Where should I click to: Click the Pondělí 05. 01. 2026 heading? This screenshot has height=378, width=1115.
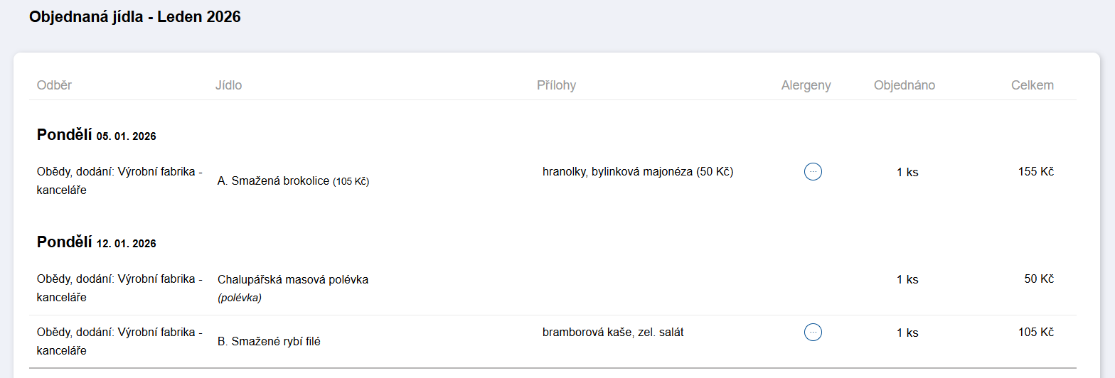pyautogui.click(x=96, y=135)
